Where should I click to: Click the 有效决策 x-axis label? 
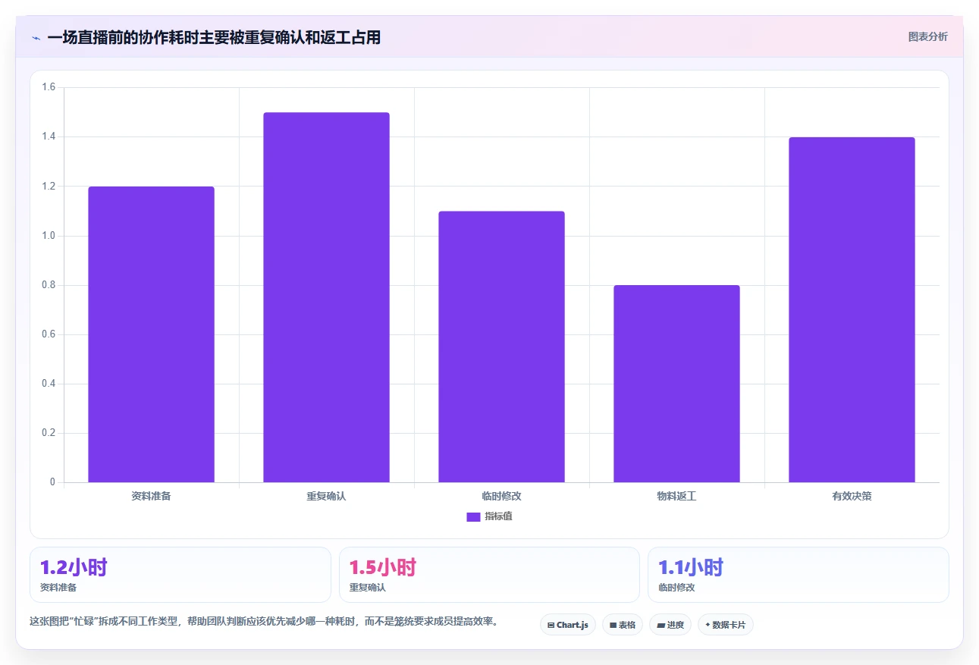point(852,497)
